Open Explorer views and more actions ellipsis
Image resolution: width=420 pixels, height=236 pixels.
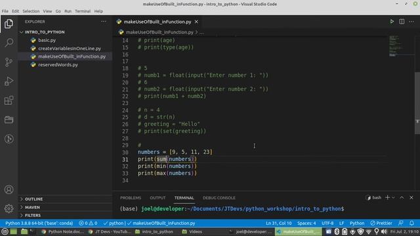[104, 22]
